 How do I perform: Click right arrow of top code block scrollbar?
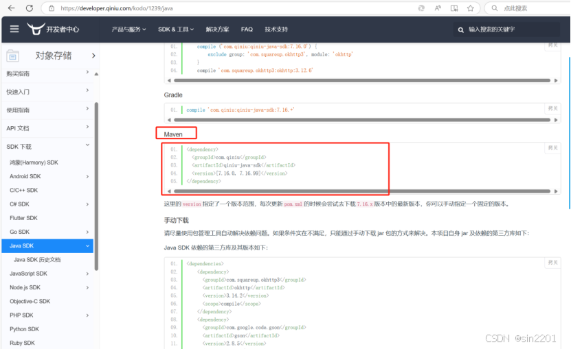pyautogui.click(x=556, y=80)
